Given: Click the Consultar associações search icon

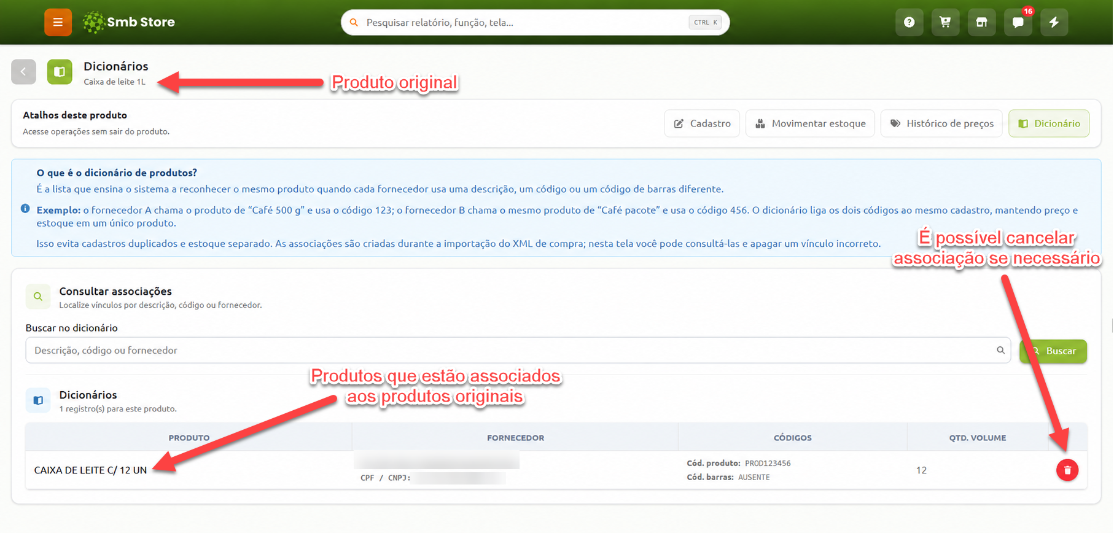Looking at the screenshot, I should click(38, 297).
